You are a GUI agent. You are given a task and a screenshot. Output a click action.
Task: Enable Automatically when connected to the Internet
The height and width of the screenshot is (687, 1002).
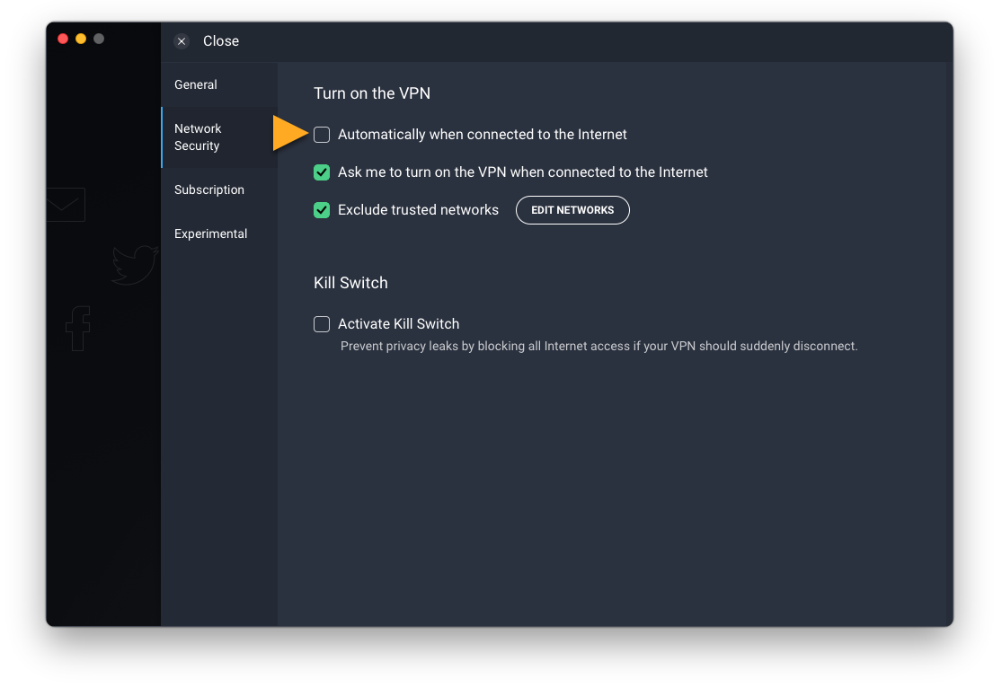click(322, 135)
